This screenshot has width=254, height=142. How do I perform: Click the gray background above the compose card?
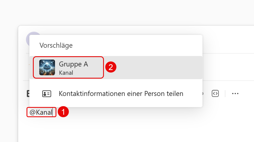click(127, 12)
